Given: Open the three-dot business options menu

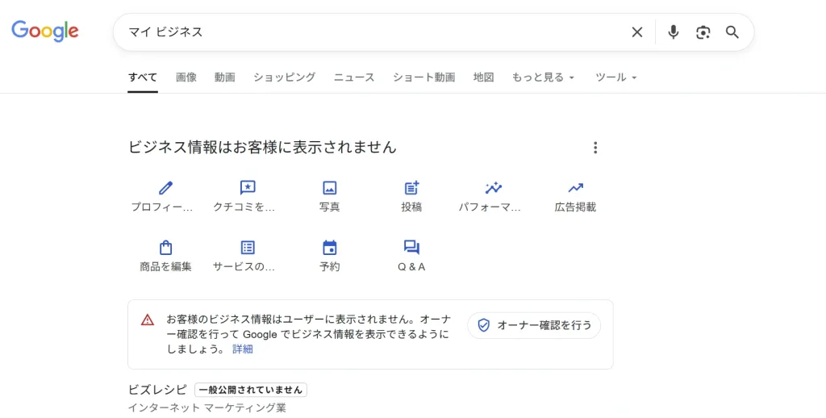Looking at the screenshot, I should pyautogui.click(x=595, y=148).
